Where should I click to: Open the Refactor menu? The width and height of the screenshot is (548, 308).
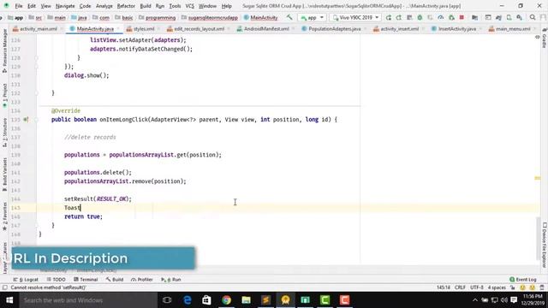(x=126, y=6)
